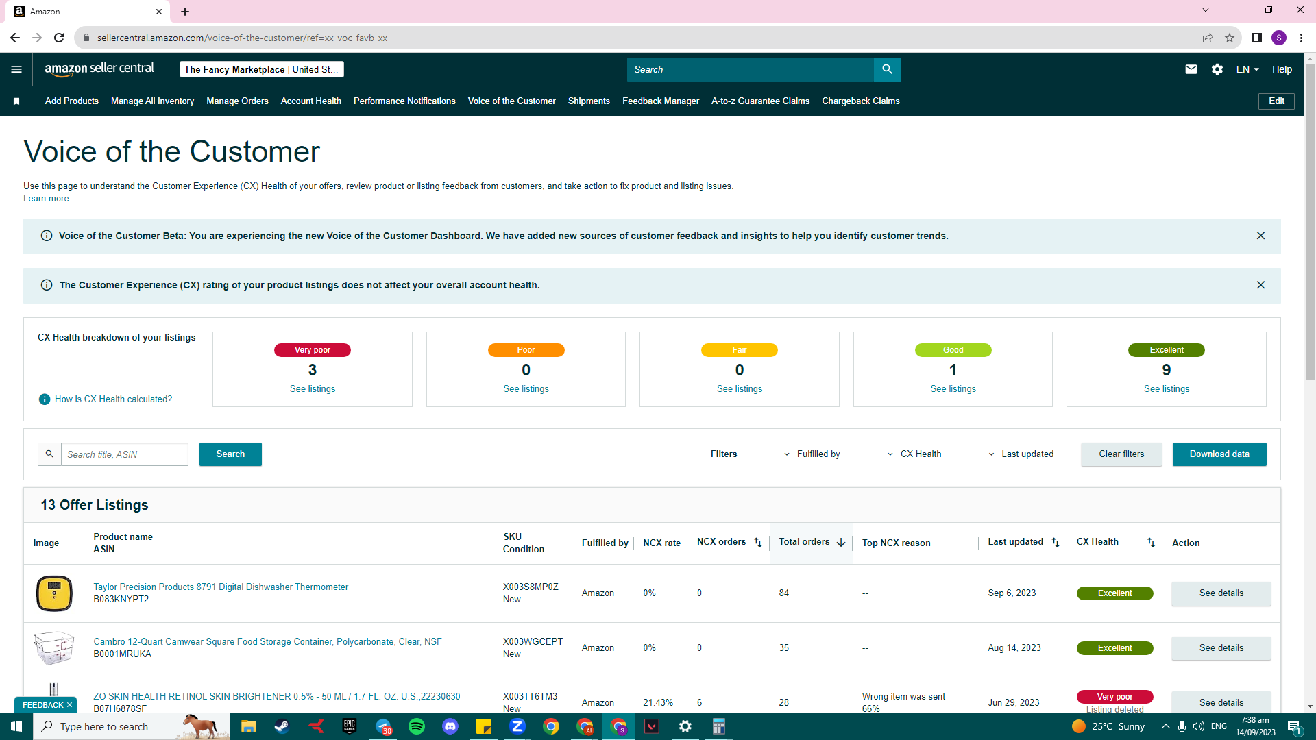Open Shipments page
Screen dimensions: 1316x740
pyautogui.click(x=589, y=101)
